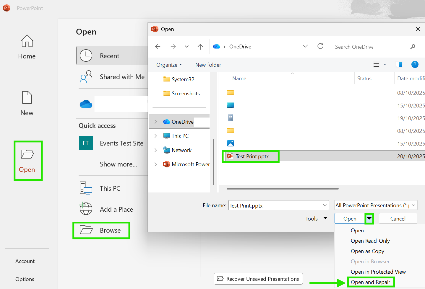Click the search magnifier icon
425x289 pixels.
click(x=413, y=47)
